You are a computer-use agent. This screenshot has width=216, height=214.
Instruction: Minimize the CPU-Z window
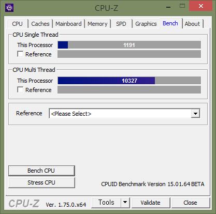(x=168, y=7)
